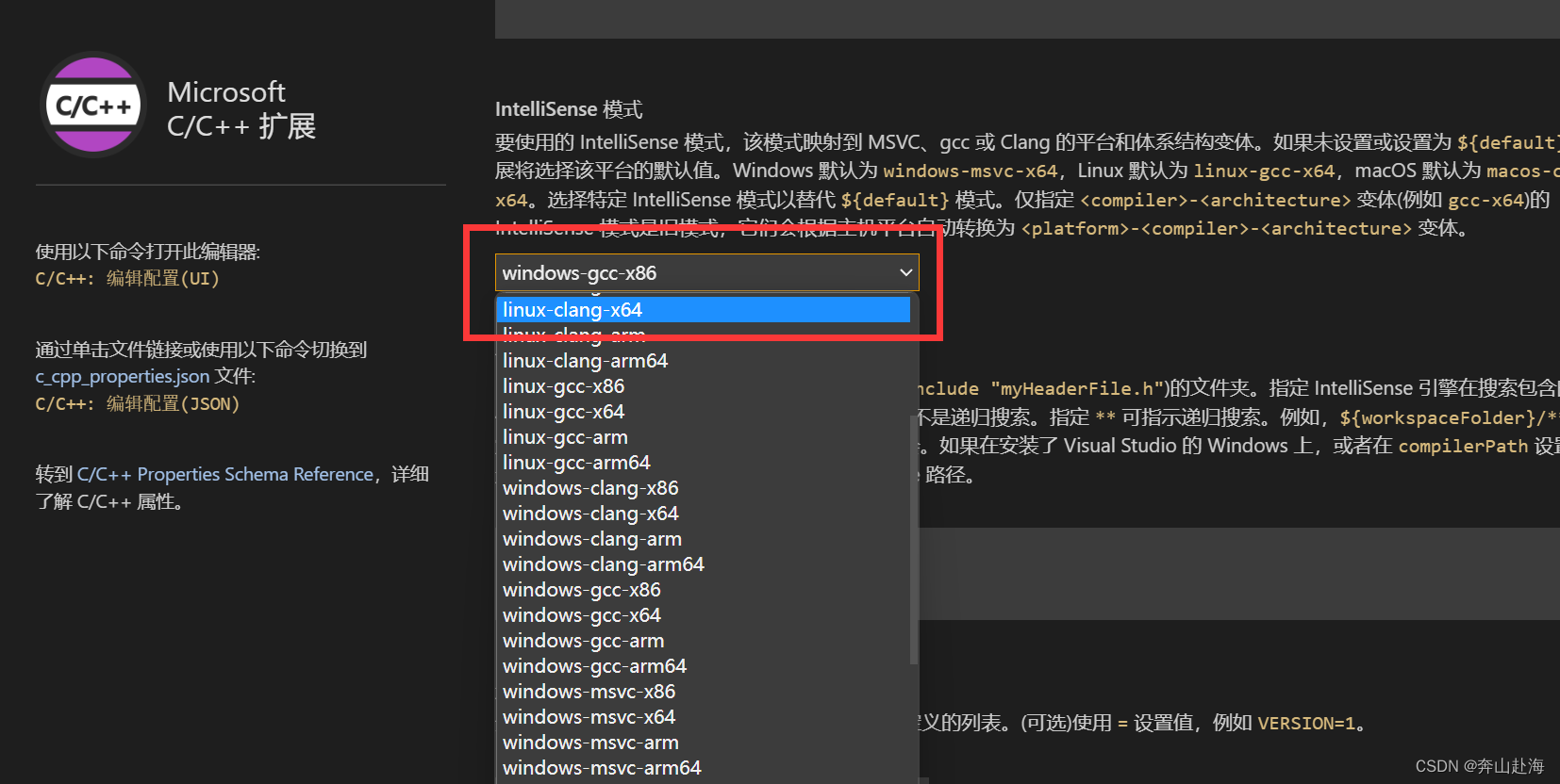Image resolution: width=1560 pixels, height=784 pixels.
Task: Choose linux-gcc-x86 in the list
Action: click(704, 386)
